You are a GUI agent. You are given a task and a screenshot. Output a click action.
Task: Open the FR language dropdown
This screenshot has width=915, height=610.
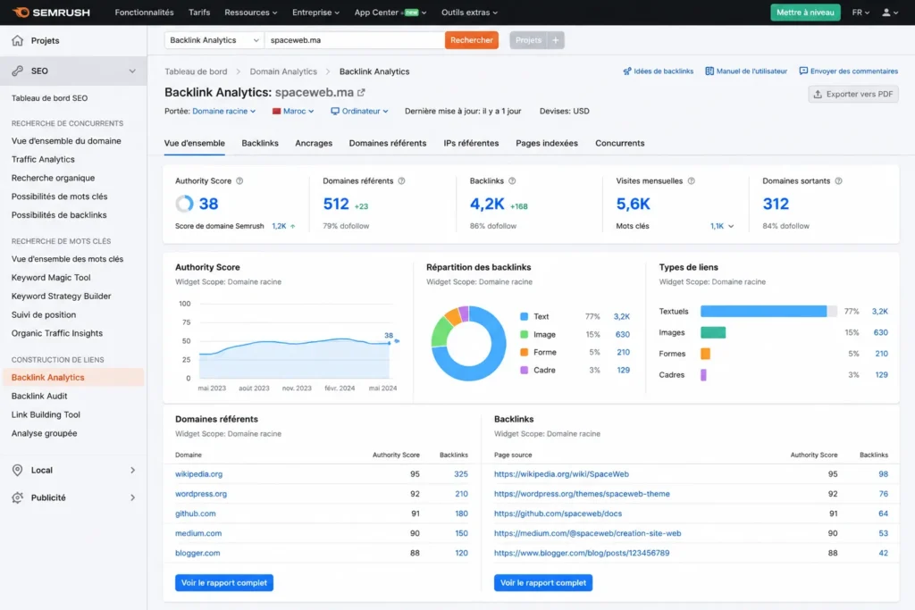(x=860, y=13)
